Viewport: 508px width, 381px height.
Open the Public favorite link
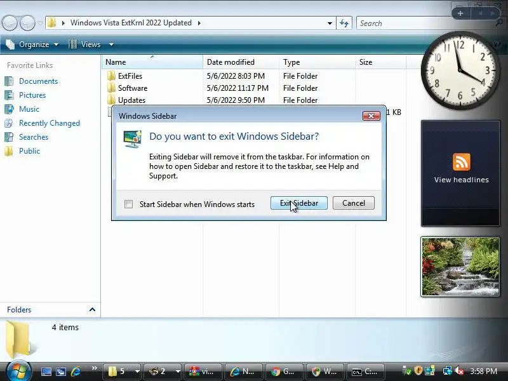29,151
